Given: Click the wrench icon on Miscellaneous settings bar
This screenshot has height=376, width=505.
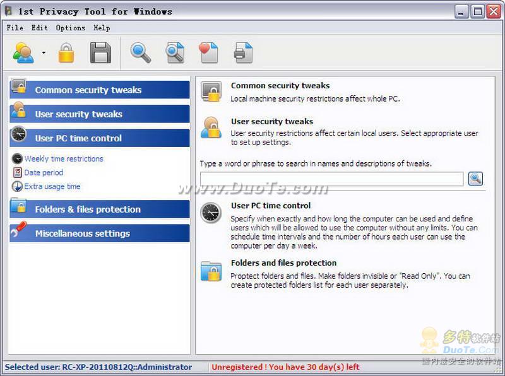Looking at the screenshot, I should click(x=18, y=229).
